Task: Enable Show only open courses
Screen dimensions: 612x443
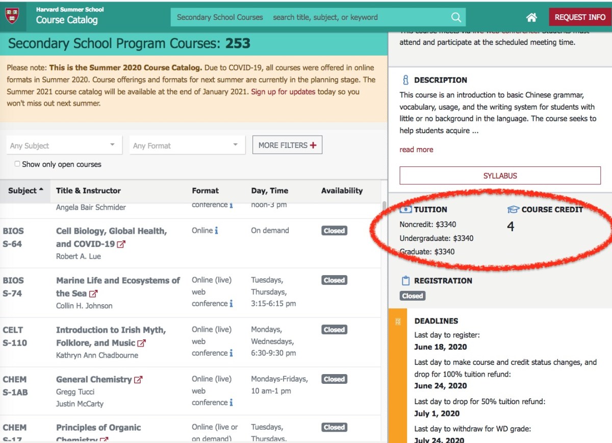Action: (16, 163)
